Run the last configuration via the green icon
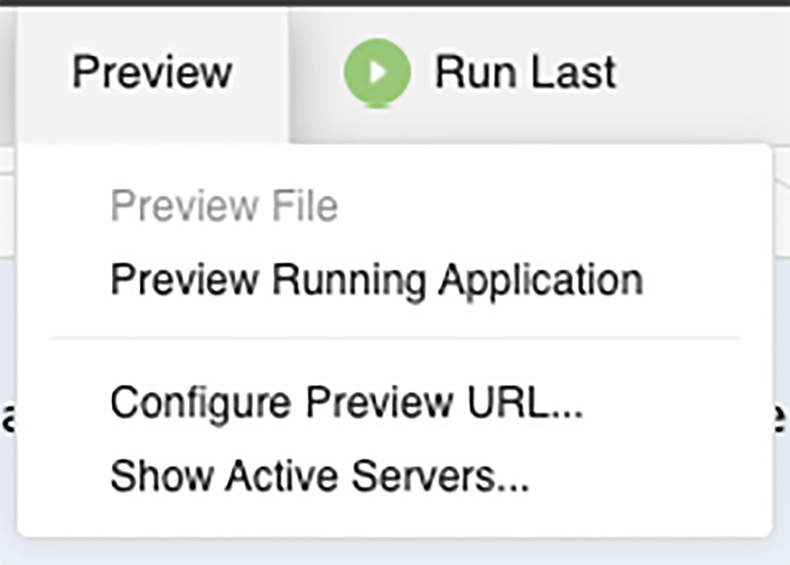The height and width of the screenshot is (565, 790). click(377, 73)
